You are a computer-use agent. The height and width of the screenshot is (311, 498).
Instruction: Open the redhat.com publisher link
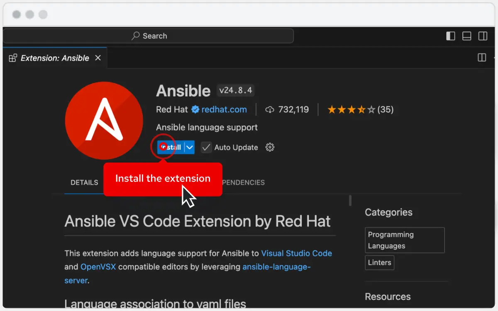(224, 109)
